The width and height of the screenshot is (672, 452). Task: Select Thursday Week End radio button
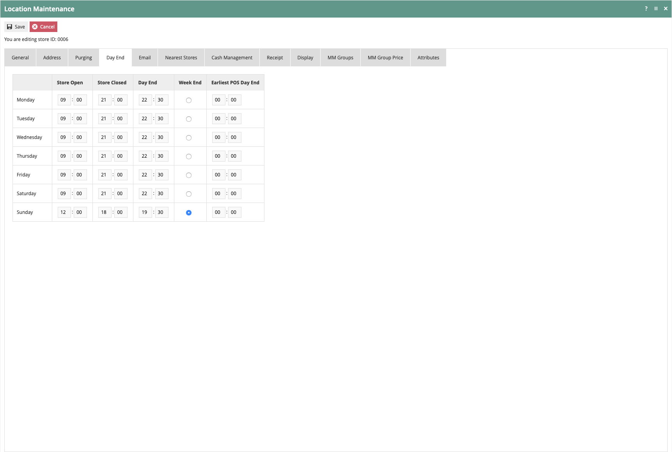[189, 157]
